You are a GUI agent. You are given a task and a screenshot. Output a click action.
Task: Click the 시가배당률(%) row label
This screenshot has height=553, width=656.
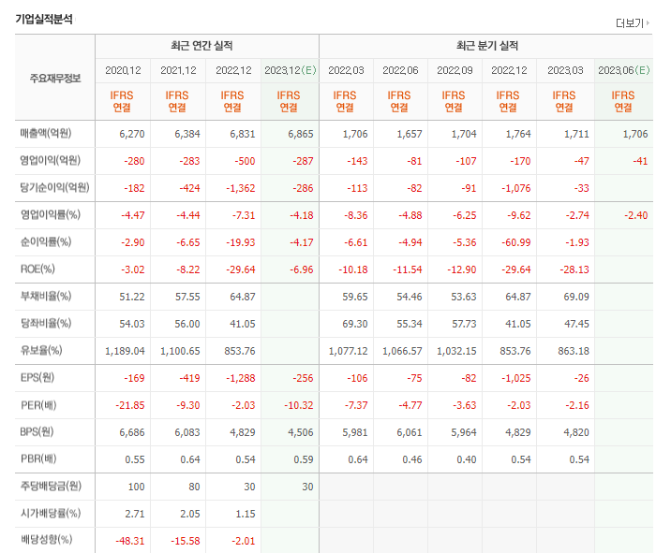click(51, 514)
